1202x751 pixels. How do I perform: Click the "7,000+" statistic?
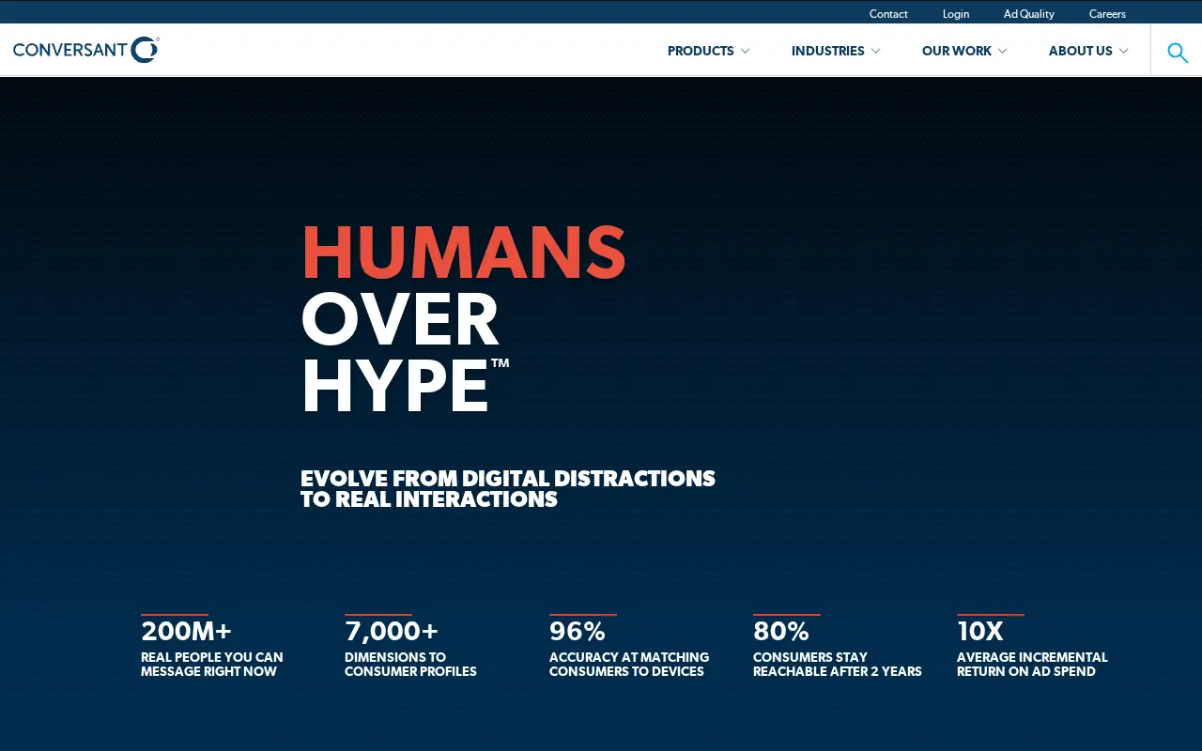pos(392,631)
